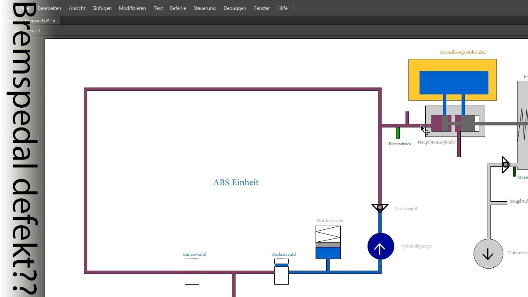The height and width of the screenshot is (297, 528).
Task: Open the Modifizieren menu
Action: click(132, 8)
